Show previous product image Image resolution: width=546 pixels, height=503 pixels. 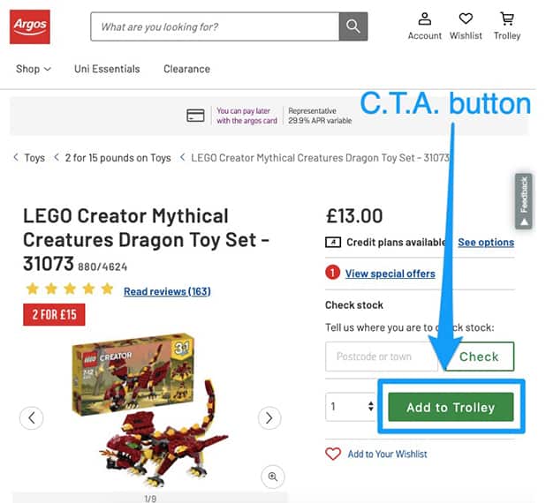[31, 417]
